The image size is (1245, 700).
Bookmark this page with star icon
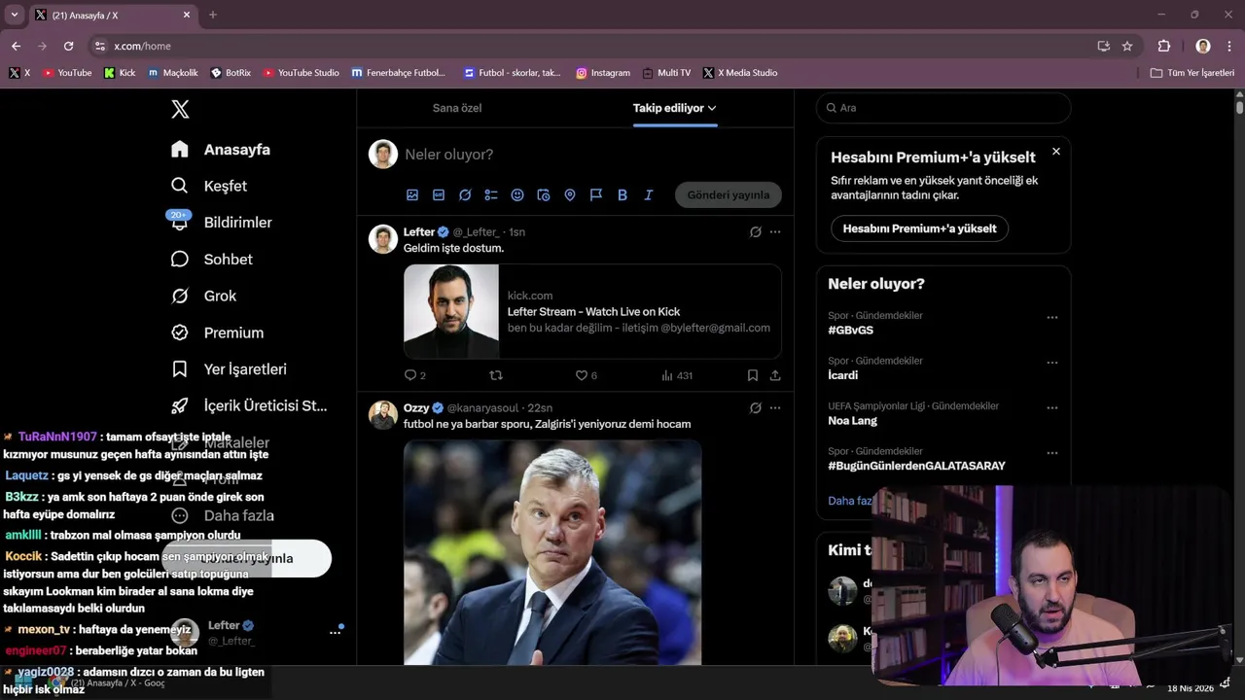[x=1127, y=46]
